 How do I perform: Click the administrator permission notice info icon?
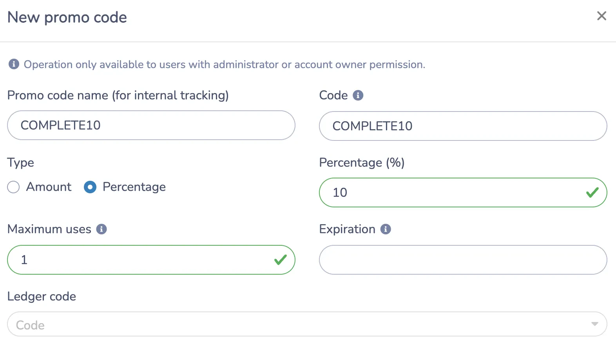click(14, 64)
